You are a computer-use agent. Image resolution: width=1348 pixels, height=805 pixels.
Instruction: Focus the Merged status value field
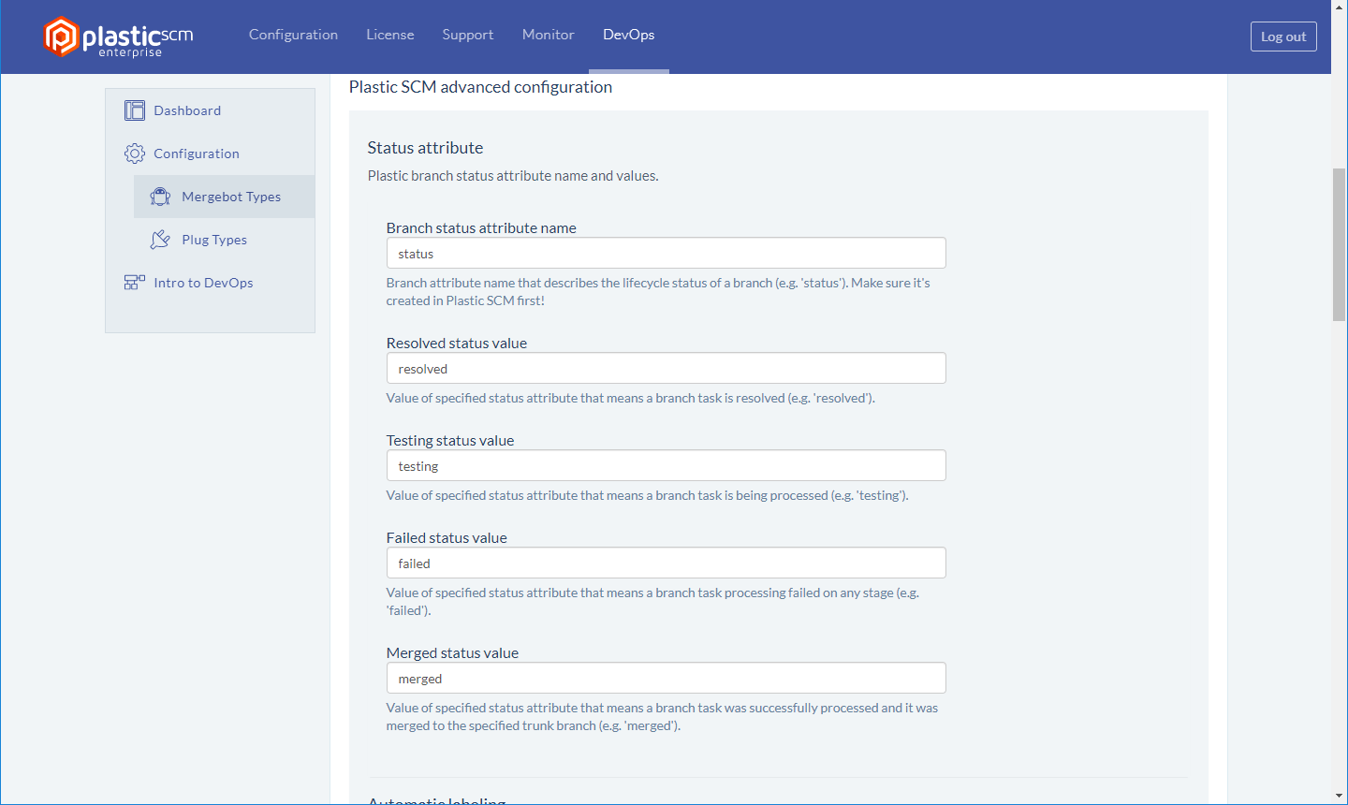point(666,678)
